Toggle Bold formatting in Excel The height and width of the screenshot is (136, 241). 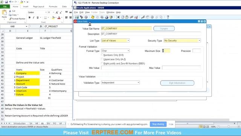(x=29, y=18)
